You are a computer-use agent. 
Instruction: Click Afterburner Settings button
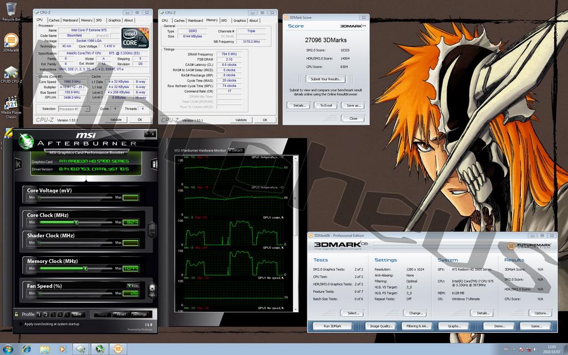coord(139,314)
